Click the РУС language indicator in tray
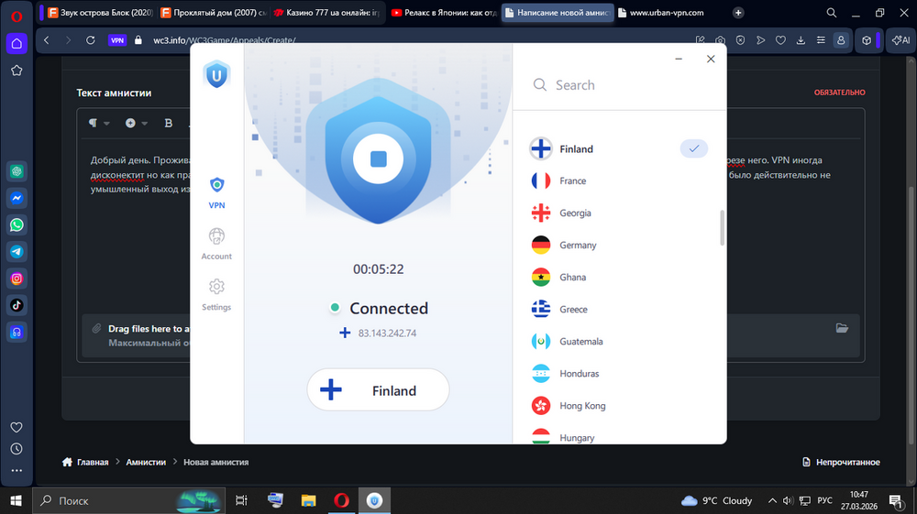The width and height of the screenshot is (917, 514). click(x=824, y=500)
